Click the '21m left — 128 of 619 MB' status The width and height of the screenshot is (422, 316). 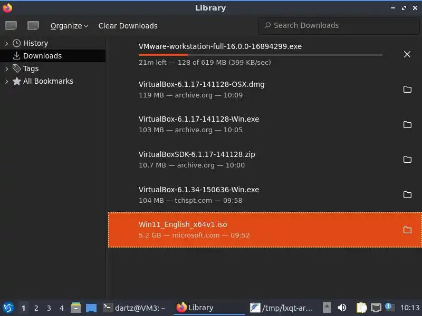tap(205, 63)
